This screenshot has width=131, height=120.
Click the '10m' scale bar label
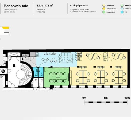point(127,98)
